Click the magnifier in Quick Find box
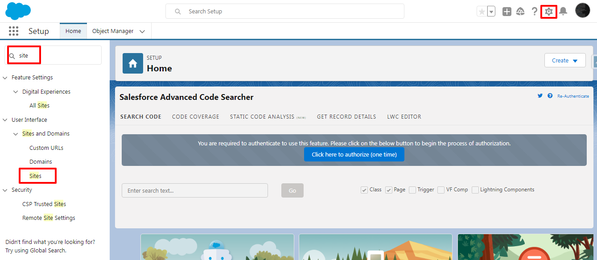Screen dimensions: 597x260 click(12, 56)
